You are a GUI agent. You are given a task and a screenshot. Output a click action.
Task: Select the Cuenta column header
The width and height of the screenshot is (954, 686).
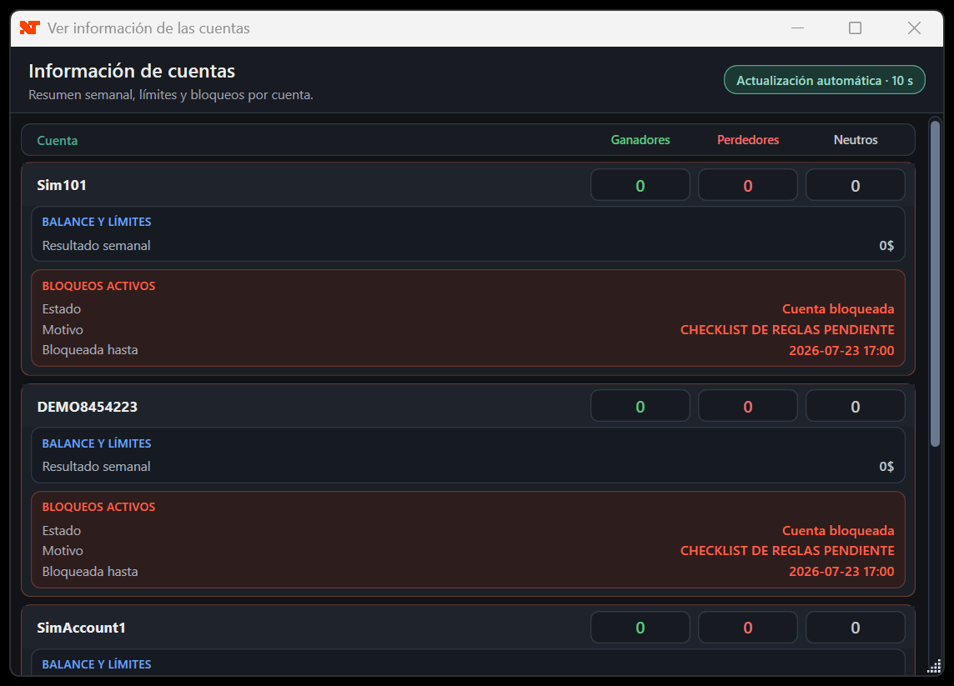[58, 141]
